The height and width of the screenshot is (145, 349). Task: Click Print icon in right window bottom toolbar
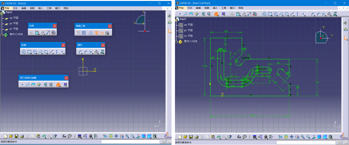196,137
